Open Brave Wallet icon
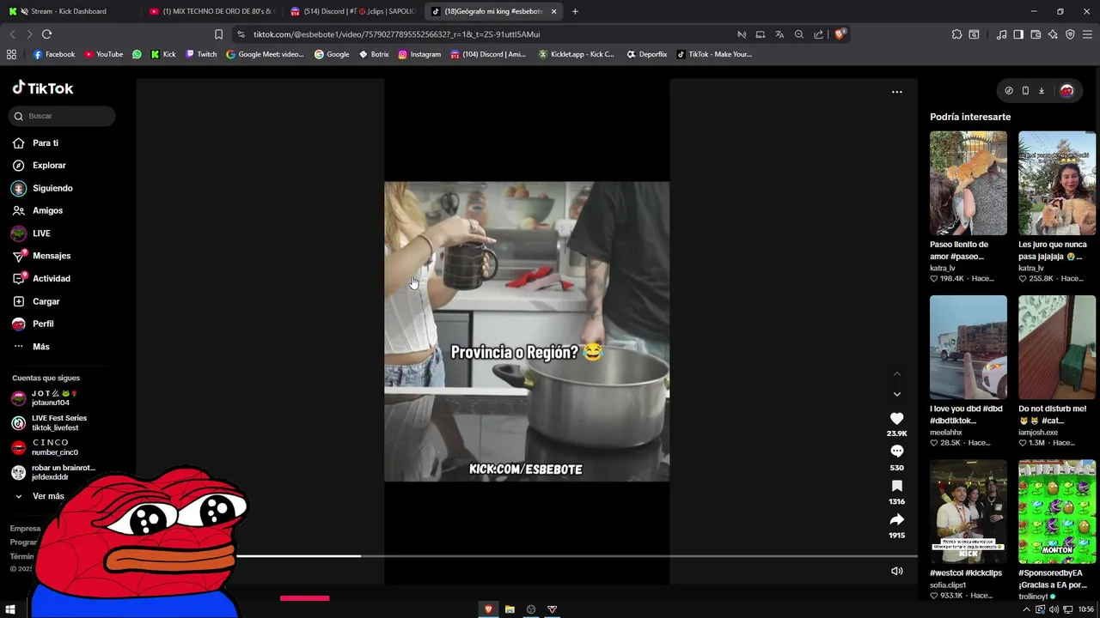Screen dimensions: 1100x618 (x=1036, y=34)
